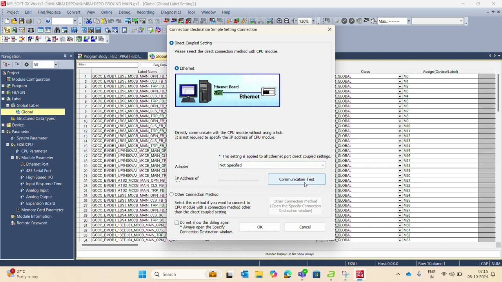Viewport: 502px width, 282px height.
Task: Select 485 Serial Port in tree
Action: coord(38,171)
